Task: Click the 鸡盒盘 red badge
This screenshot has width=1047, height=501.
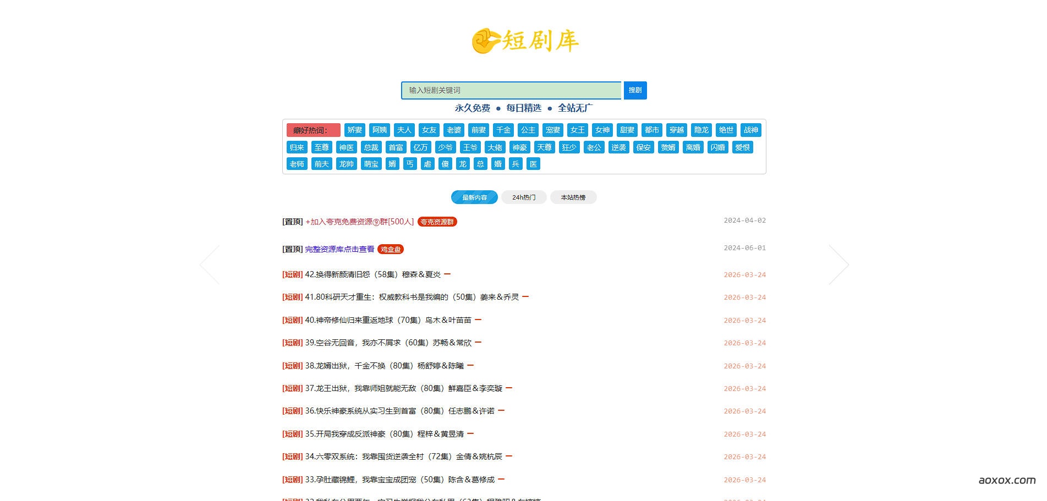Action: click(390, 249)
